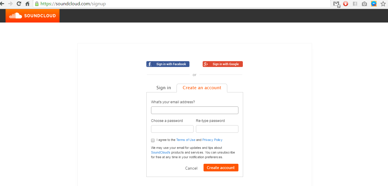
Task: Cancel the signup form
Action: (191, 168)
